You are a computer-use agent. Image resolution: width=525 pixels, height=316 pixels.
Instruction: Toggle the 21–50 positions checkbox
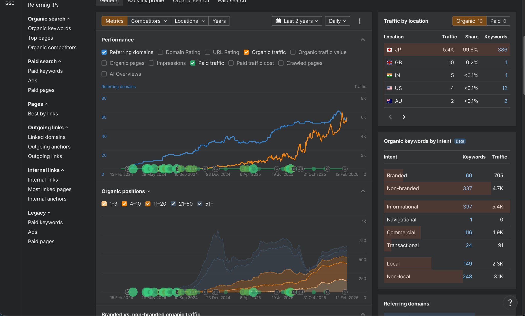pyautogui.click(x=173, y=204)
